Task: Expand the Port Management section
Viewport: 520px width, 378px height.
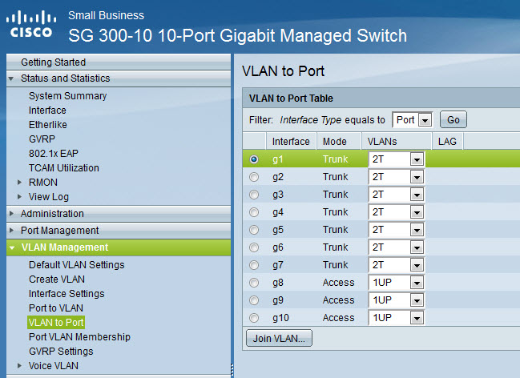Action: click(59, 231)
